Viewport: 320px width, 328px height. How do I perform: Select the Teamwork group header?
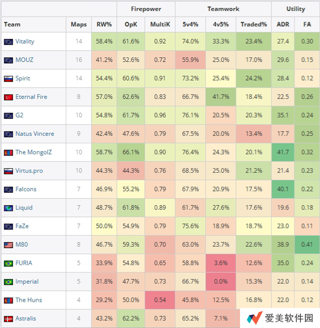click(223, 9)
